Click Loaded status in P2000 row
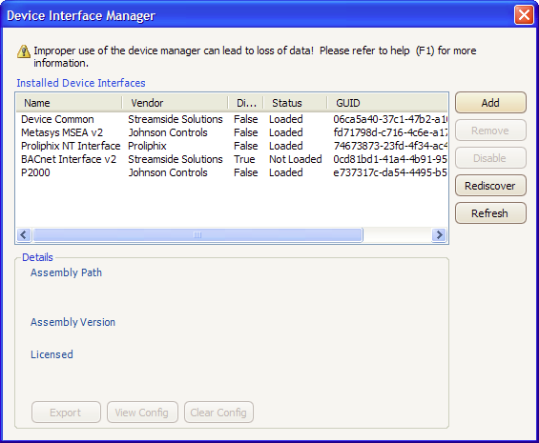This screenshot has width=539, height=443. [285, 172]
